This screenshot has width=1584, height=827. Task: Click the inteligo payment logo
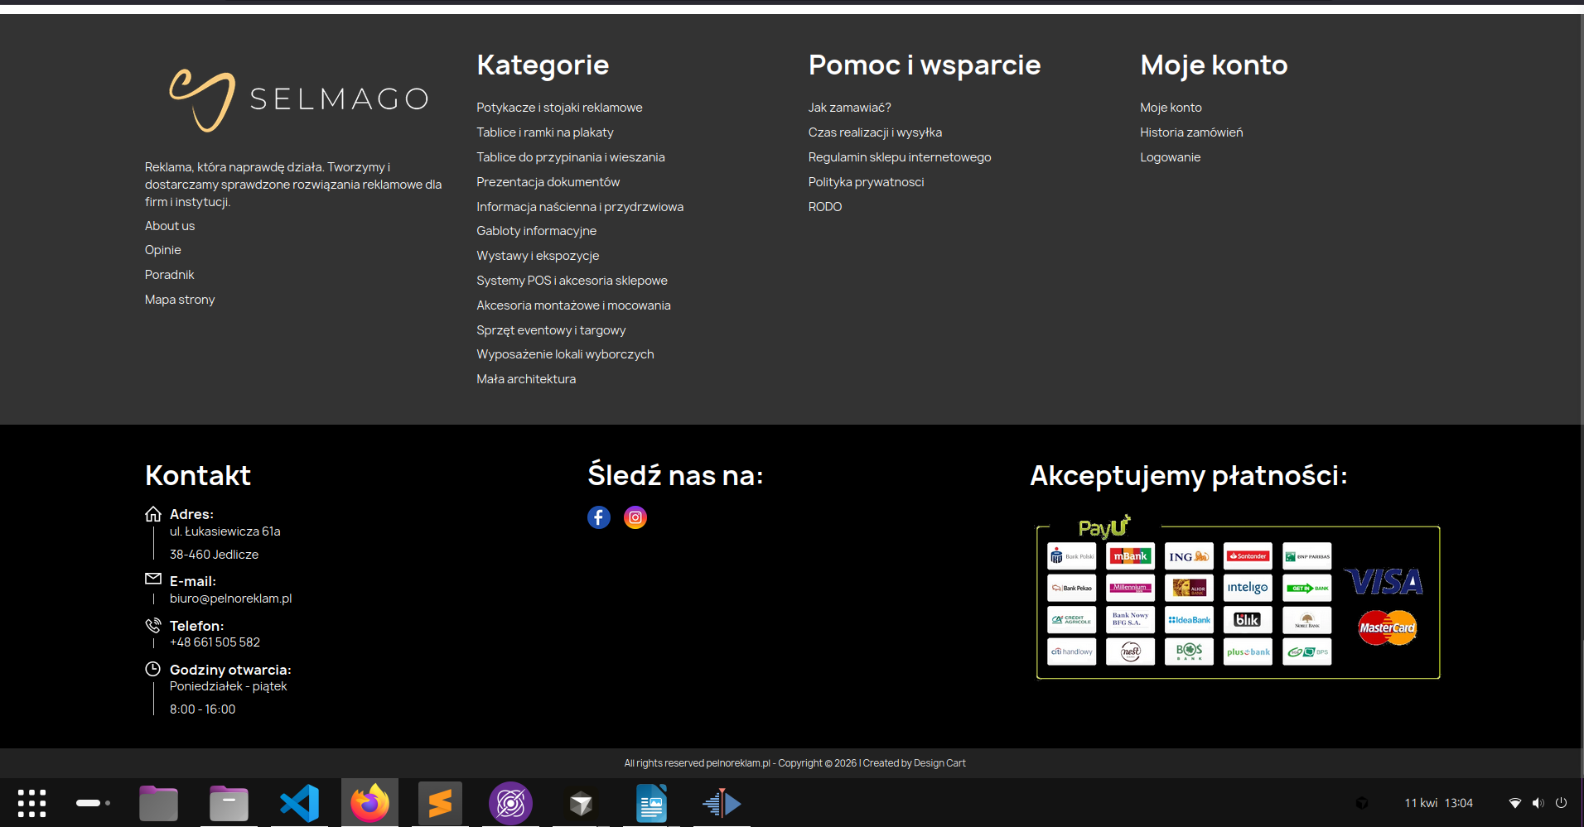[1248, 588]
